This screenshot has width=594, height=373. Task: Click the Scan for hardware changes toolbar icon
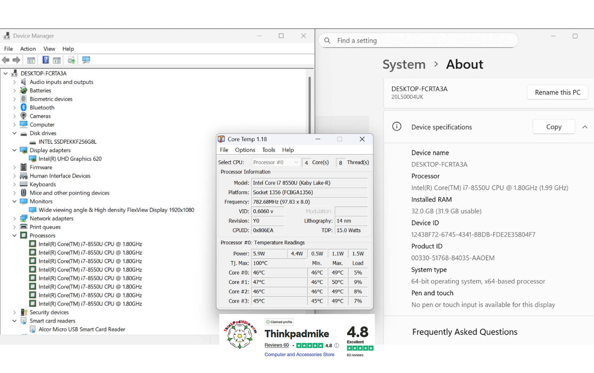[x=86, y=60]
